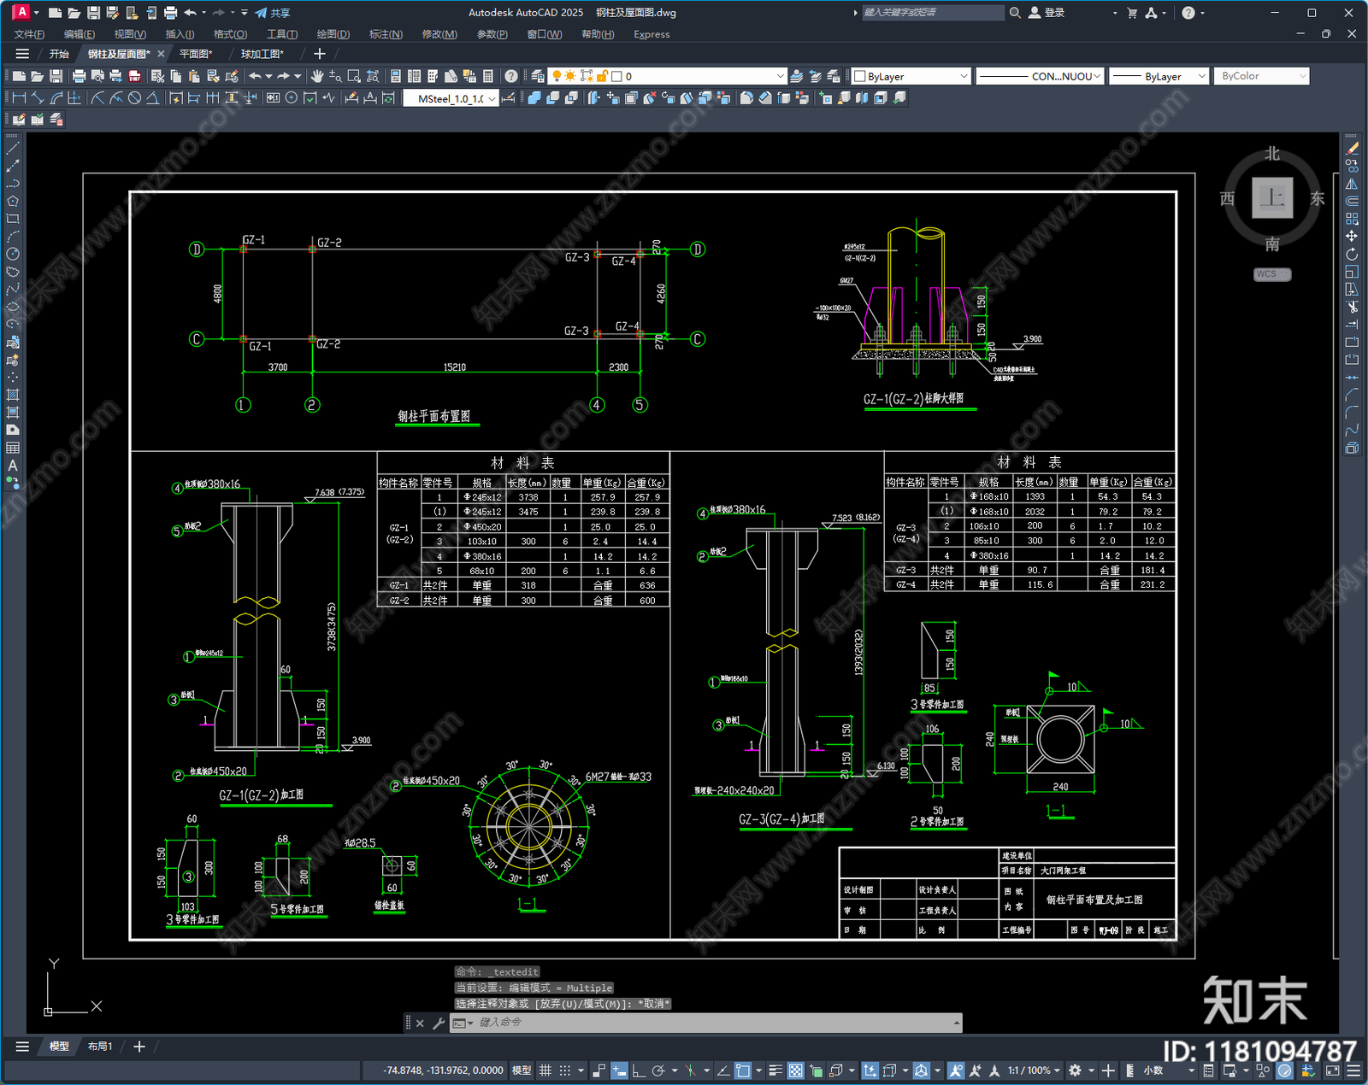Select the Circle draw tool
Image resolution: width=1368 pixels, height=1085 pixels.
tap(13, 254)
